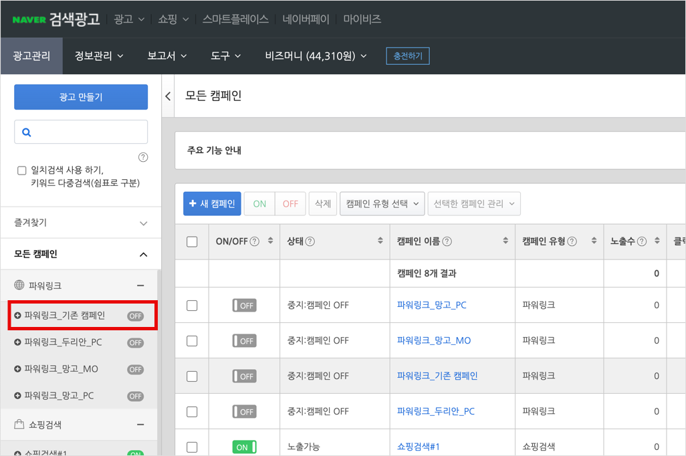This screenshot has height=456, width=686.
Task: Toggle OFF badge of 파워링크_두리안_PC in sidebar
Action: tap(136, 342)
